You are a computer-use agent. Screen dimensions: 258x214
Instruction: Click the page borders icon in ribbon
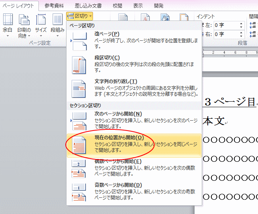[184, 17]
